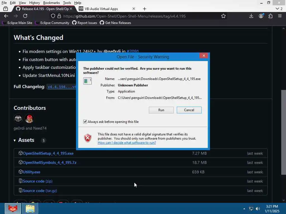Open the volume speaker tray icon
The image size is (286, 214).
258,209
